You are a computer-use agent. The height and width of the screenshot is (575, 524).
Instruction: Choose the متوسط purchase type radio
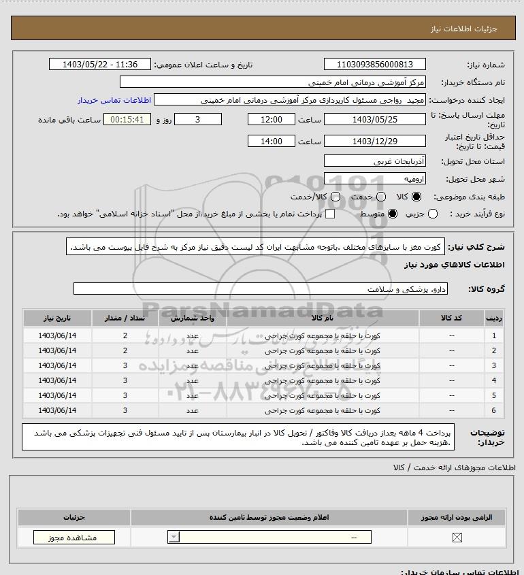point(393,214)
